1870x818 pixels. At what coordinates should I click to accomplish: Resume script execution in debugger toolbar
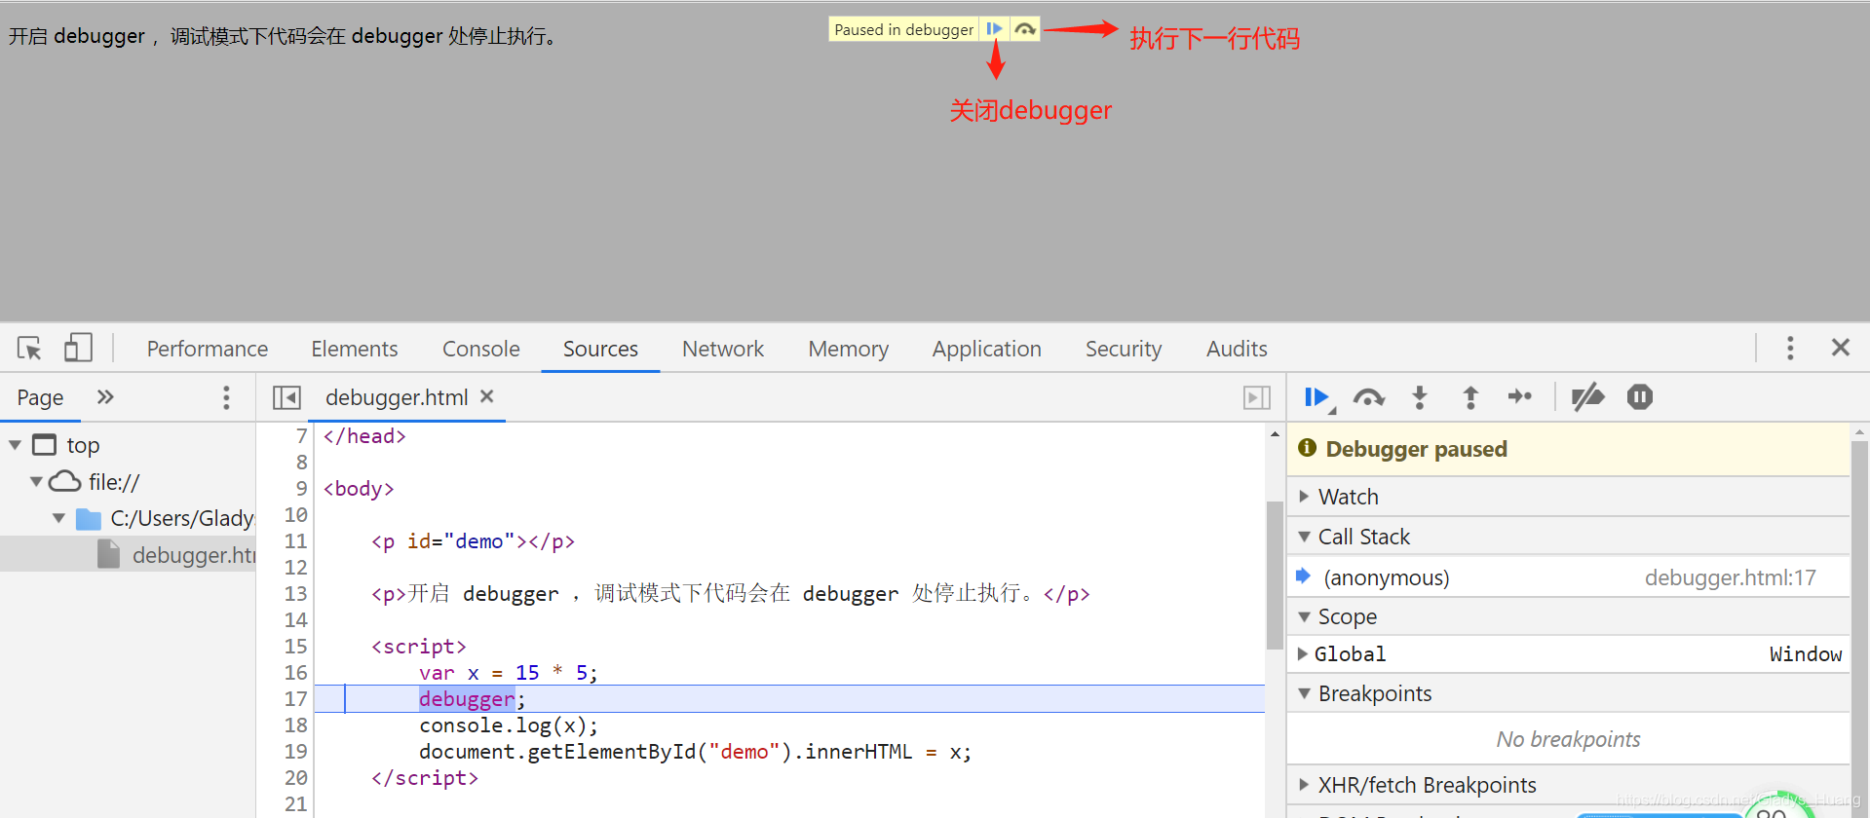(1317, 397)
